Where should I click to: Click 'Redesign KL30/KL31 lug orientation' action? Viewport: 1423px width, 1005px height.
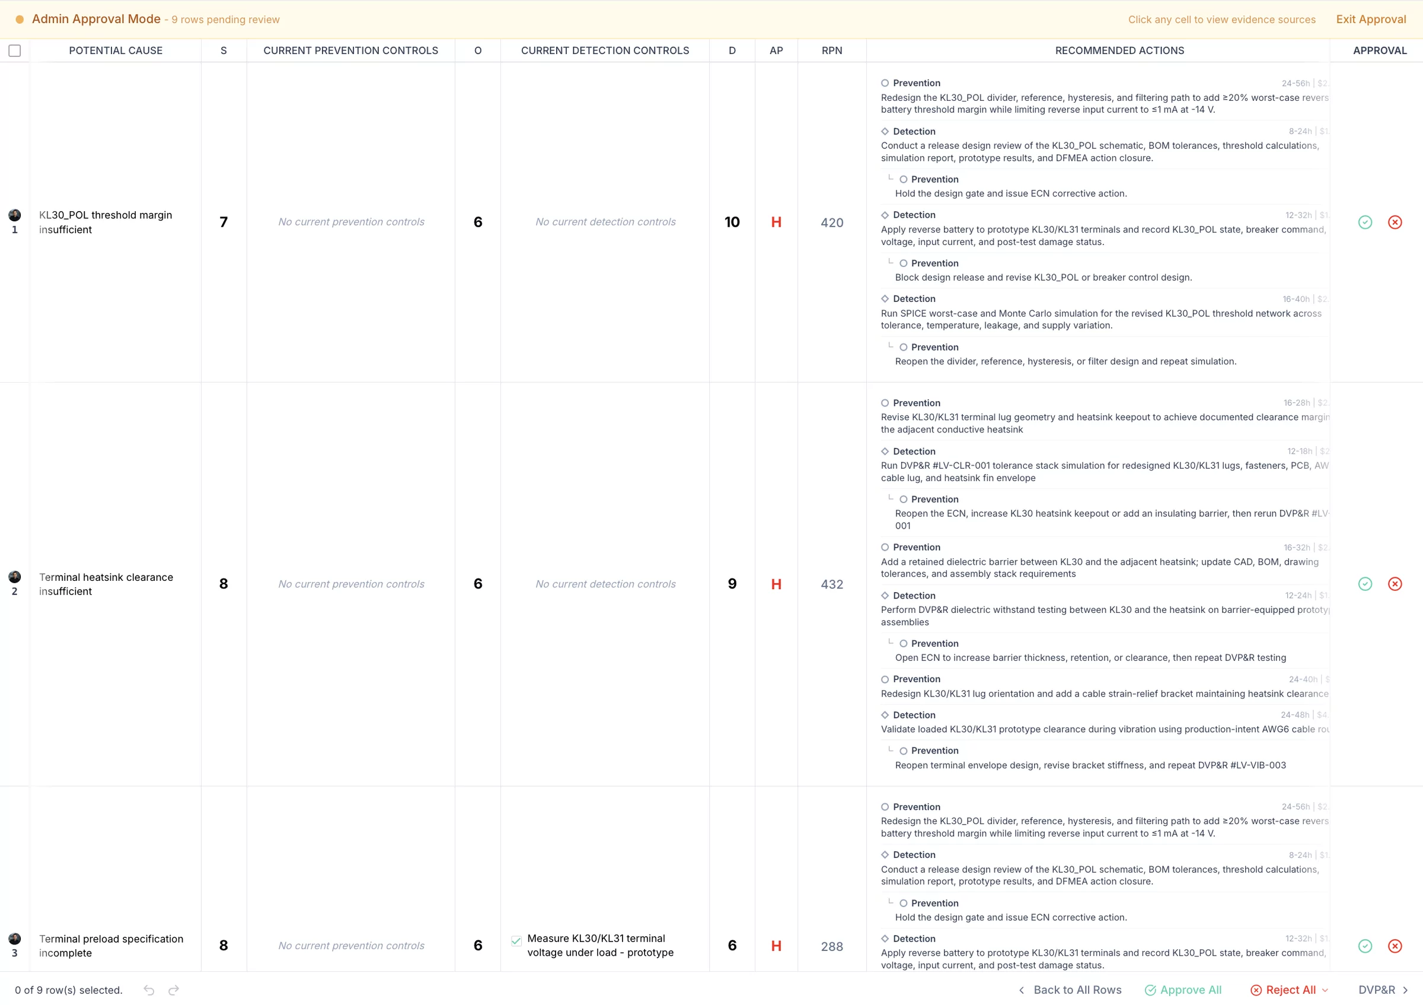pos(1104,693)
